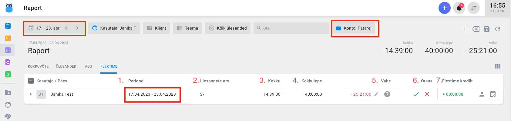Save the report with the disk icon
The height and width of the screenshot is (121, 511).
click(487, 29)
